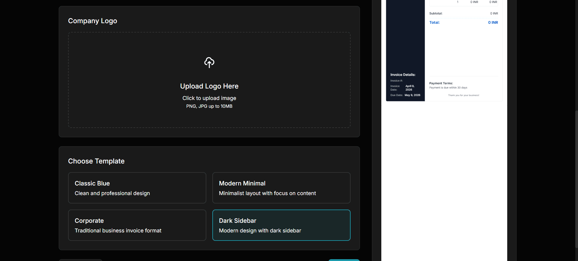Screen dimensions: 578x261
Task: Click "Thank you for your business!" footer
Action: pos(463,95)
